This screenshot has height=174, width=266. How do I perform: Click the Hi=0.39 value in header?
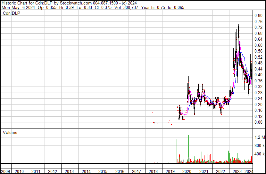tap(67, 7)
